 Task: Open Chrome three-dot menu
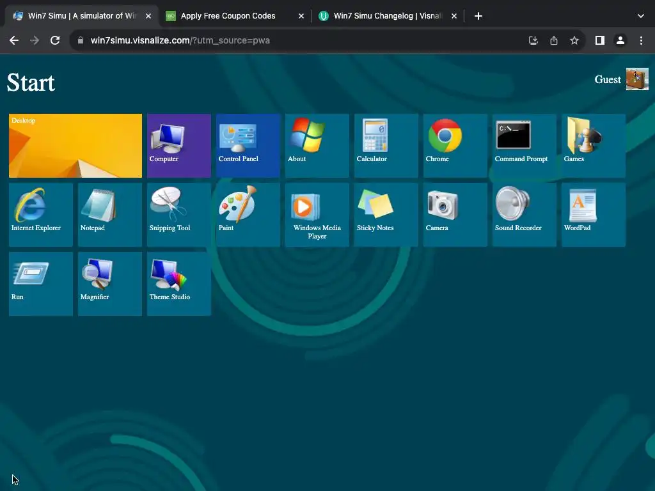tap(641, 40)
